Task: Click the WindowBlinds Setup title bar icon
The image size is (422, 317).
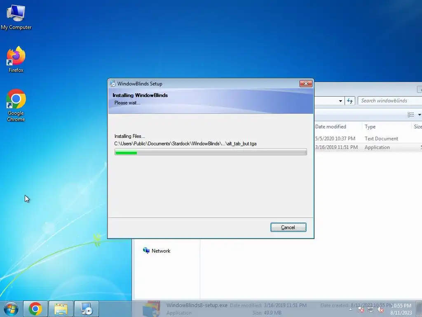Action: (113, 83)
